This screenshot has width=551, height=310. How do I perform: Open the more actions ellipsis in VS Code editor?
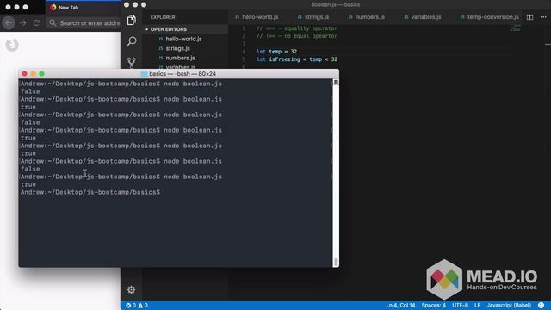[543, 17]
